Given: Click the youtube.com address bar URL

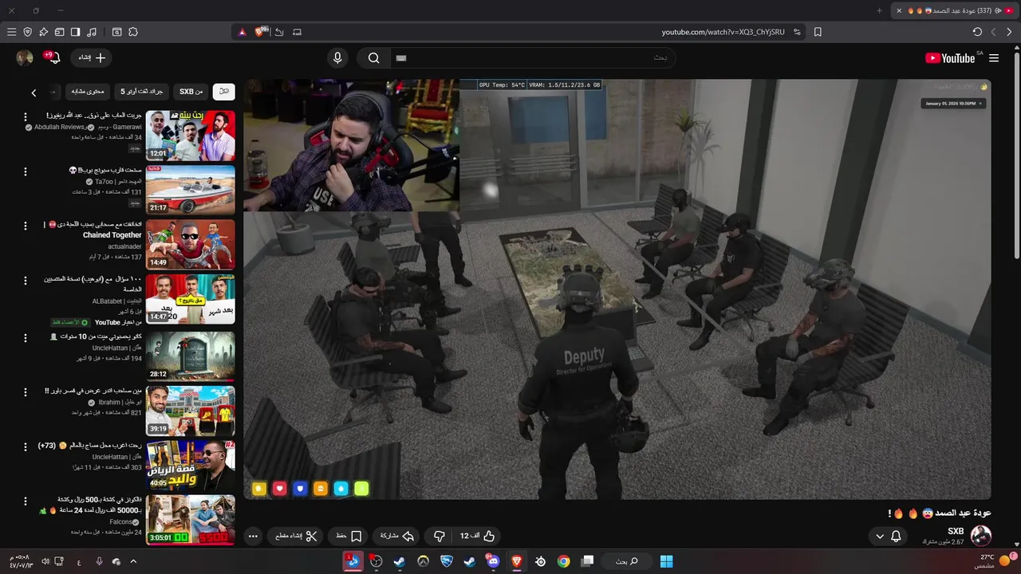Looking at the screenshot, I should [x=723, y=32].
